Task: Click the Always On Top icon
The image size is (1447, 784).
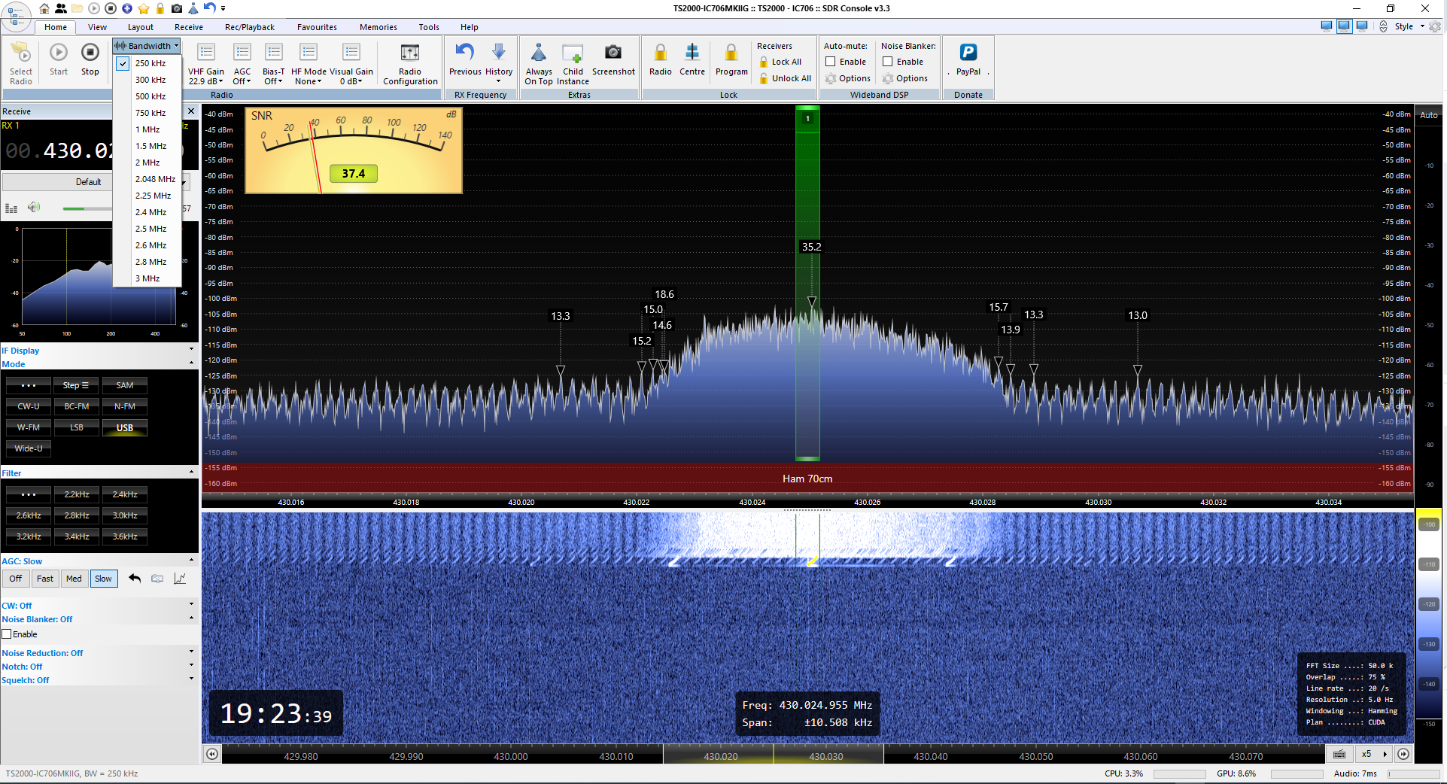Action: pos(538,53)
